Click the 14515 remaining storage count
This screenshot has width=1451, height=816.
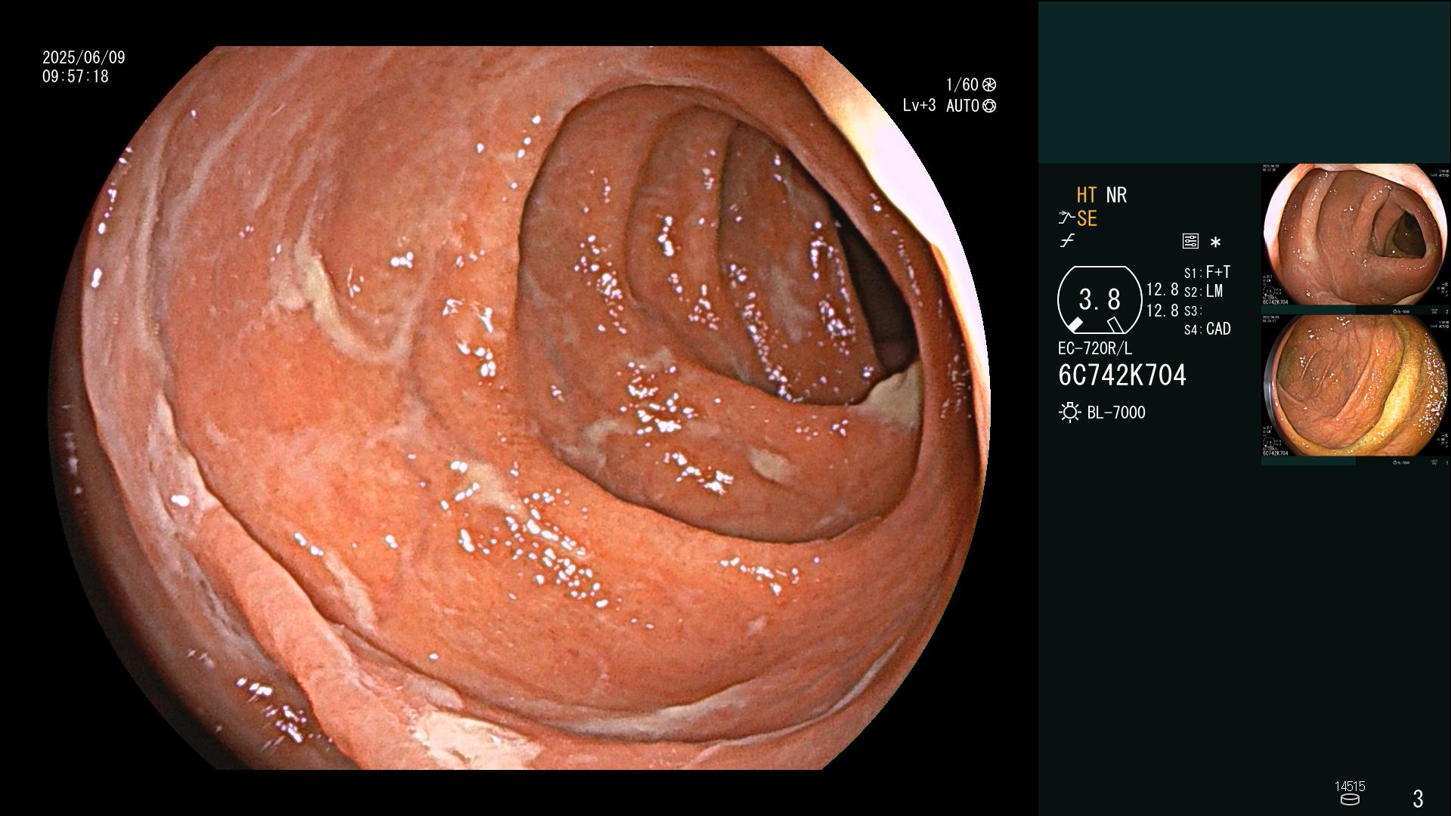[1350, 787]
